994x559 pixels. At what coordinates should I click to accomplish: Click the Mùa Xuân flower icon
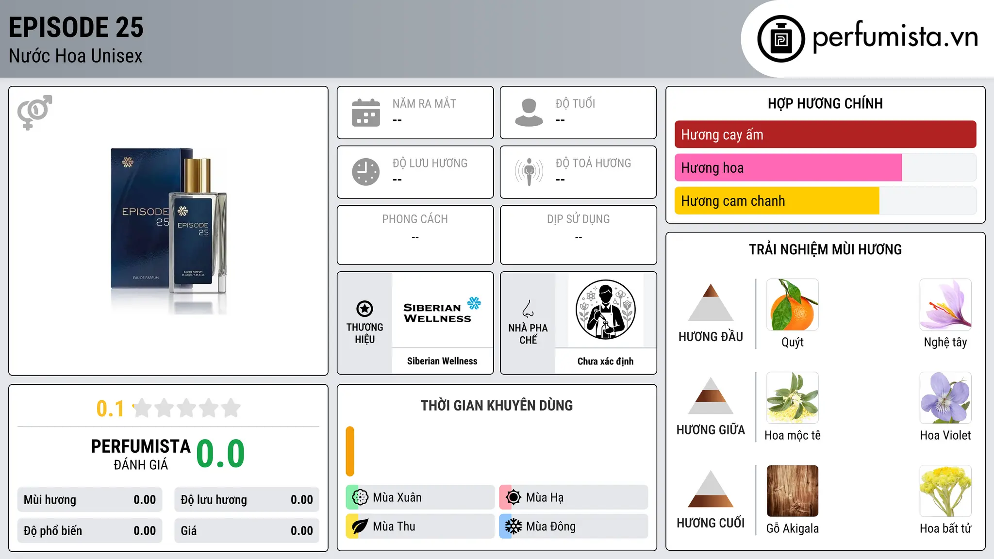360,497
